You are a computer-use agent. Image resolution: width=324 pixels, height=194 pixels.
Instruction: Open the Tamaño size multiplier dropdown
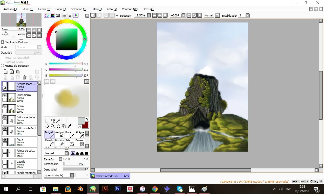pos(60,159)
